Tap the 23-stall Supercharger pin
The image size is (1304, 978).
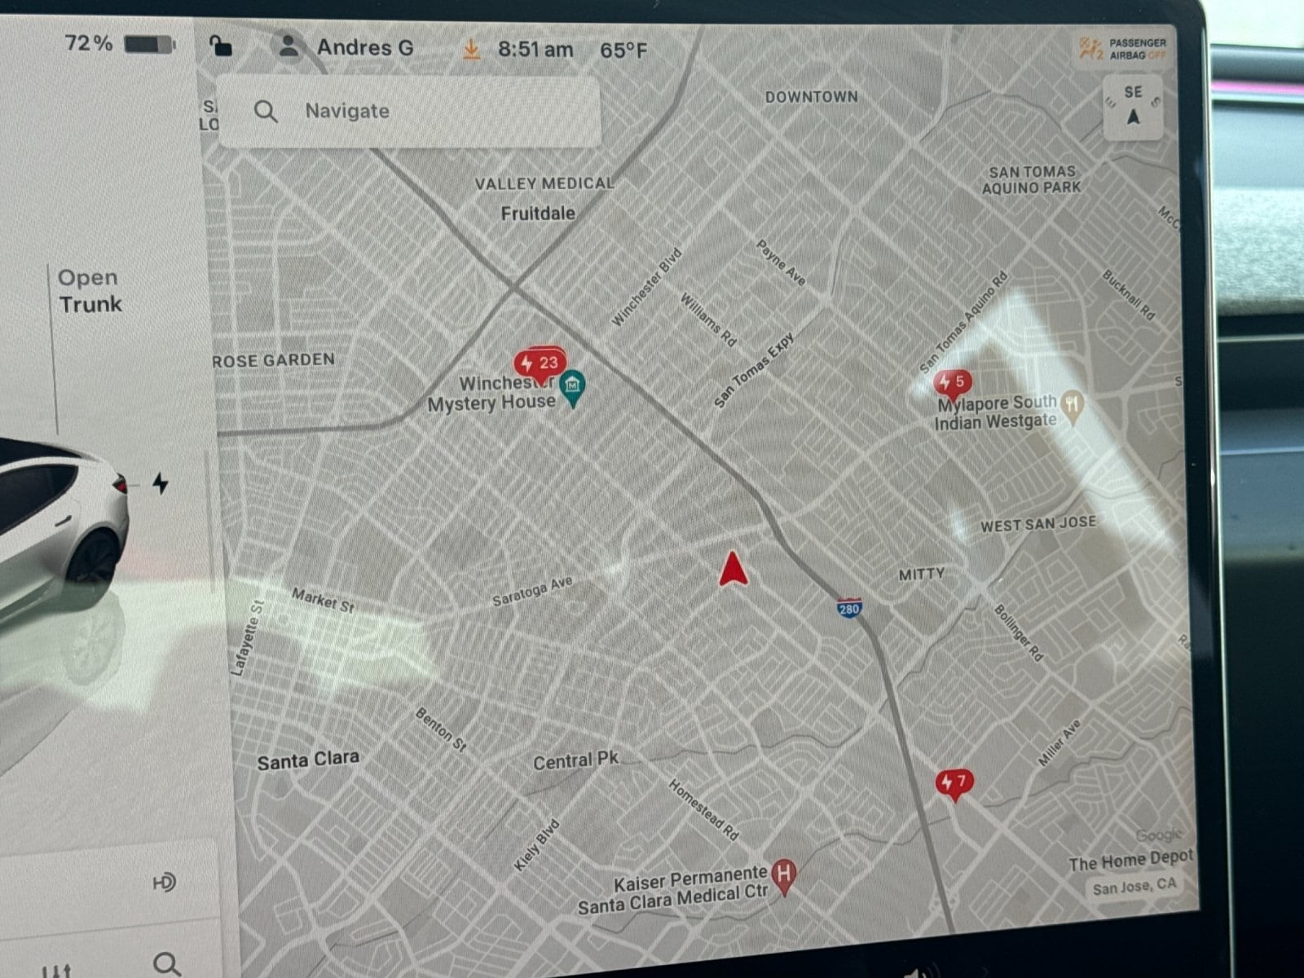pos(540,363)
